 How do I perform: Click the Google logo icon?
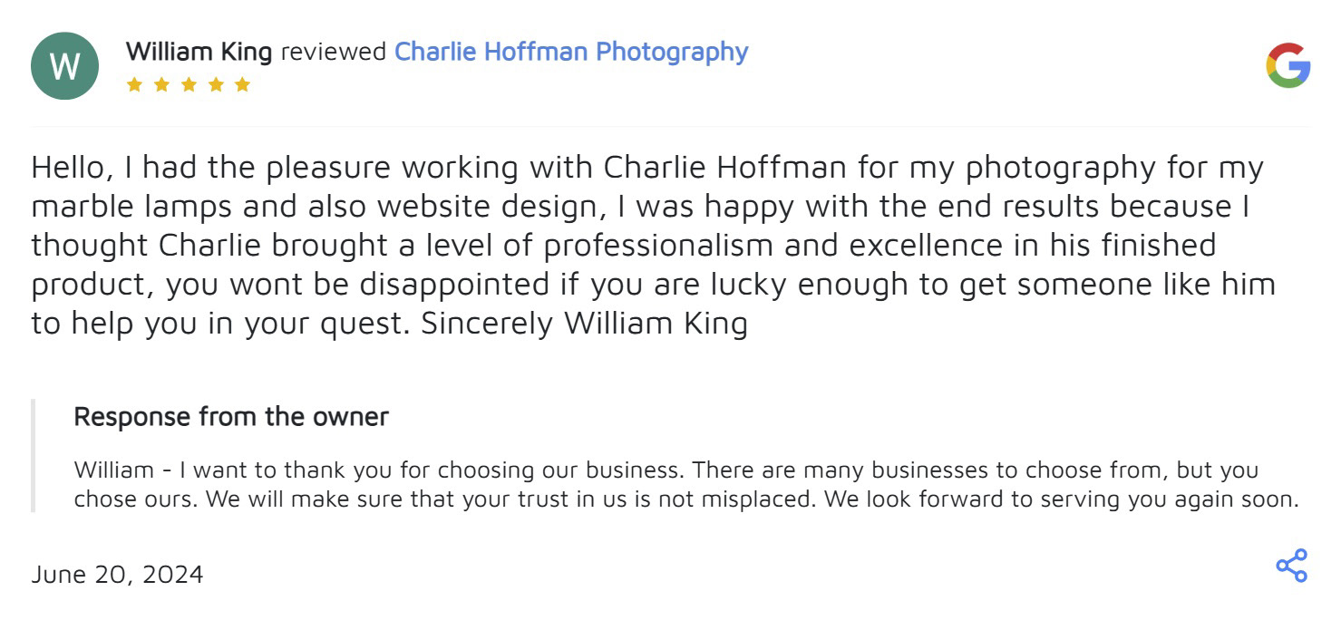(x=1288, y=65)
